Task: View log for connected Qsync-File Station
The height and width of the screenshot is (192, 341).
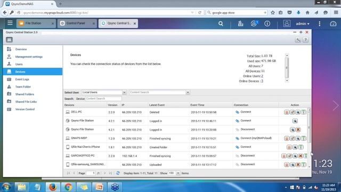Action: (295, 121)
